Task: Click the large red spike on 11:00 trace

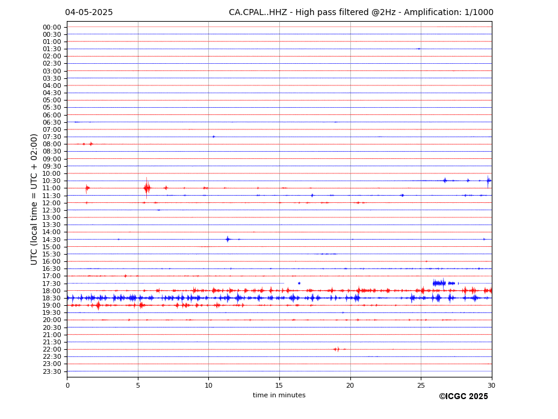Action: 147,188
